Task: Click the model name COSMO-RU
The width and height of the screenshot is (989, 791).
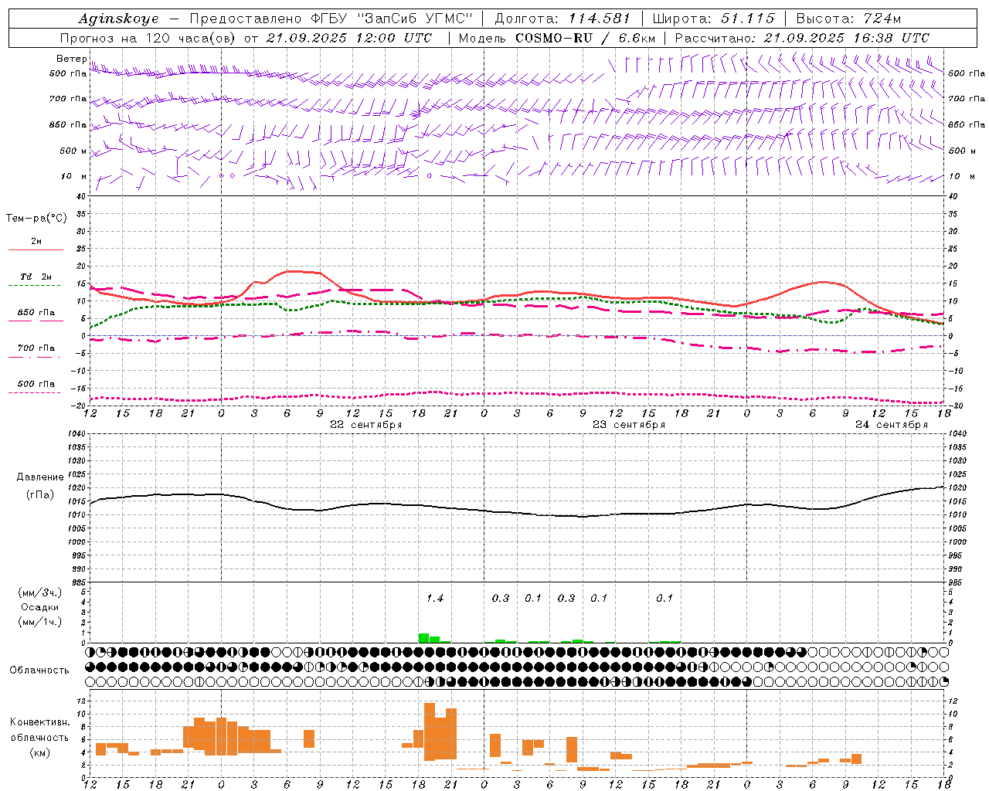Action: point(554,38)
